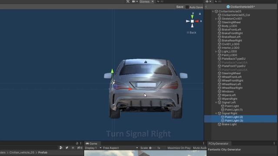
Task: Expand the SkeletonCivil01 object
Action: click(216, 19)
